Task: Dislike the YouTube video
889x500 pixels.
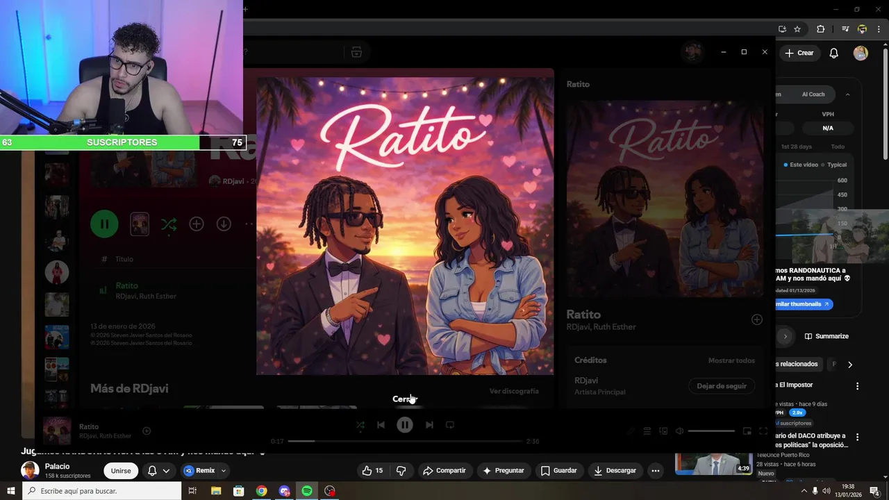Action: [401, 471]
